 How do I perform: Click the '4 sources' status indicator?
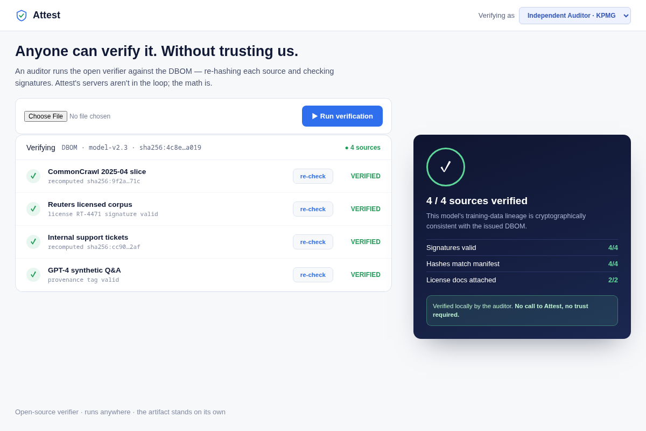click(363, 148)
